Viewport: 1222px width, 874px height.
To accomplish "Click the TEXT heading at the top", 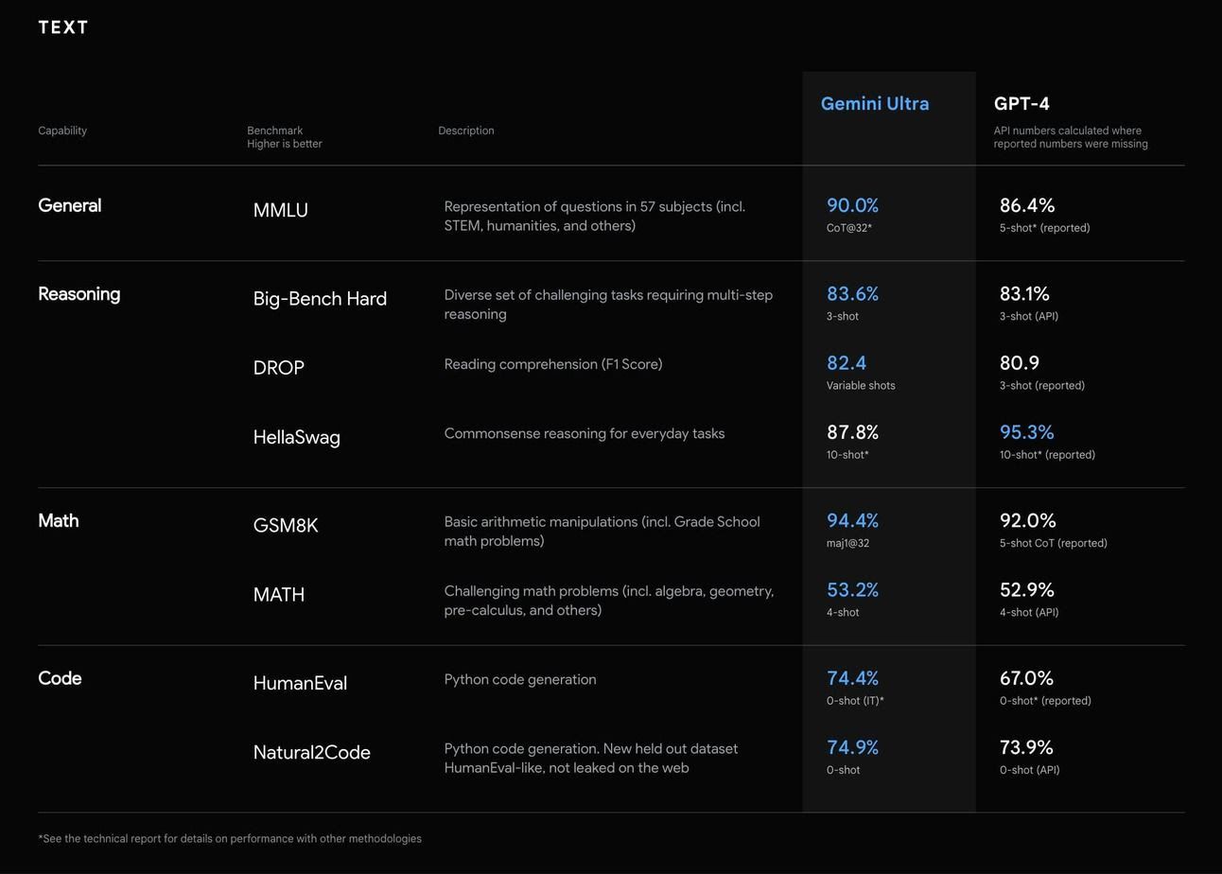I will click(x=63, y=27).
